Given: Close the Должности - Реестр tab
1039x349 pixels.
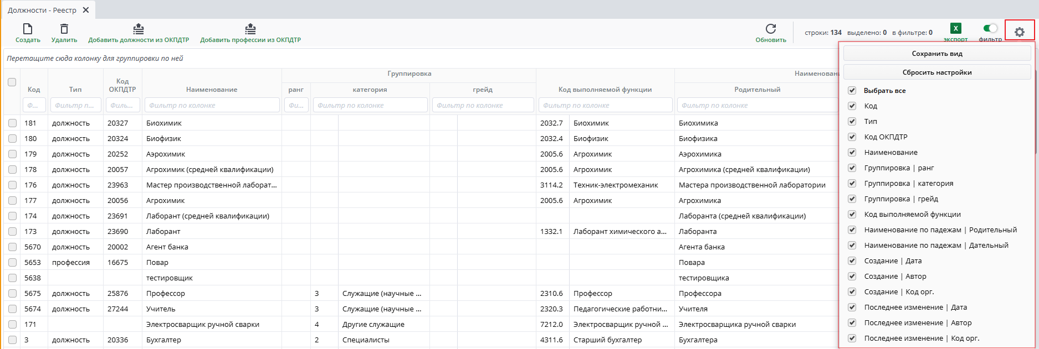Looking at the screenshot, I should point(86,10).
